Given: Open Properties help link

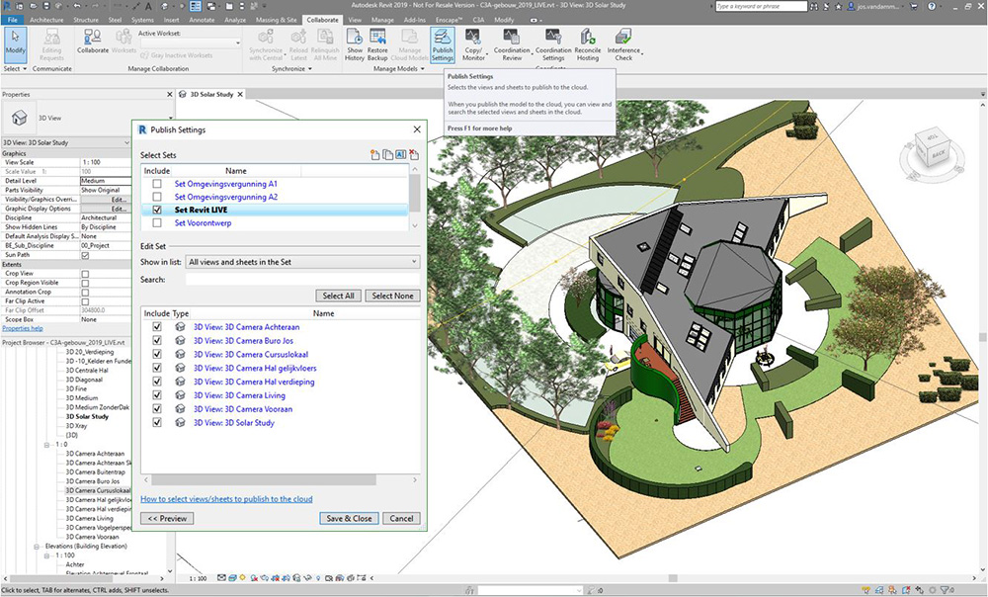Looking at the screenshot, I should pyautogui.click(x=23, y=328).
